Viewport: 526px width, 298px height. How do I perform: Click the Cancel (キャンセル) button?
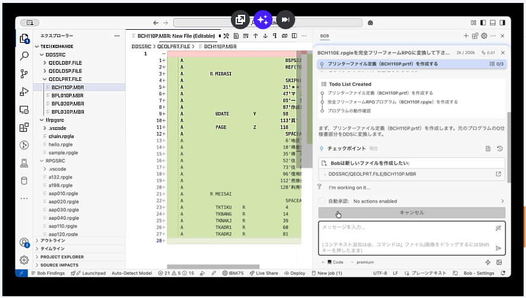[x=412, y=212]
